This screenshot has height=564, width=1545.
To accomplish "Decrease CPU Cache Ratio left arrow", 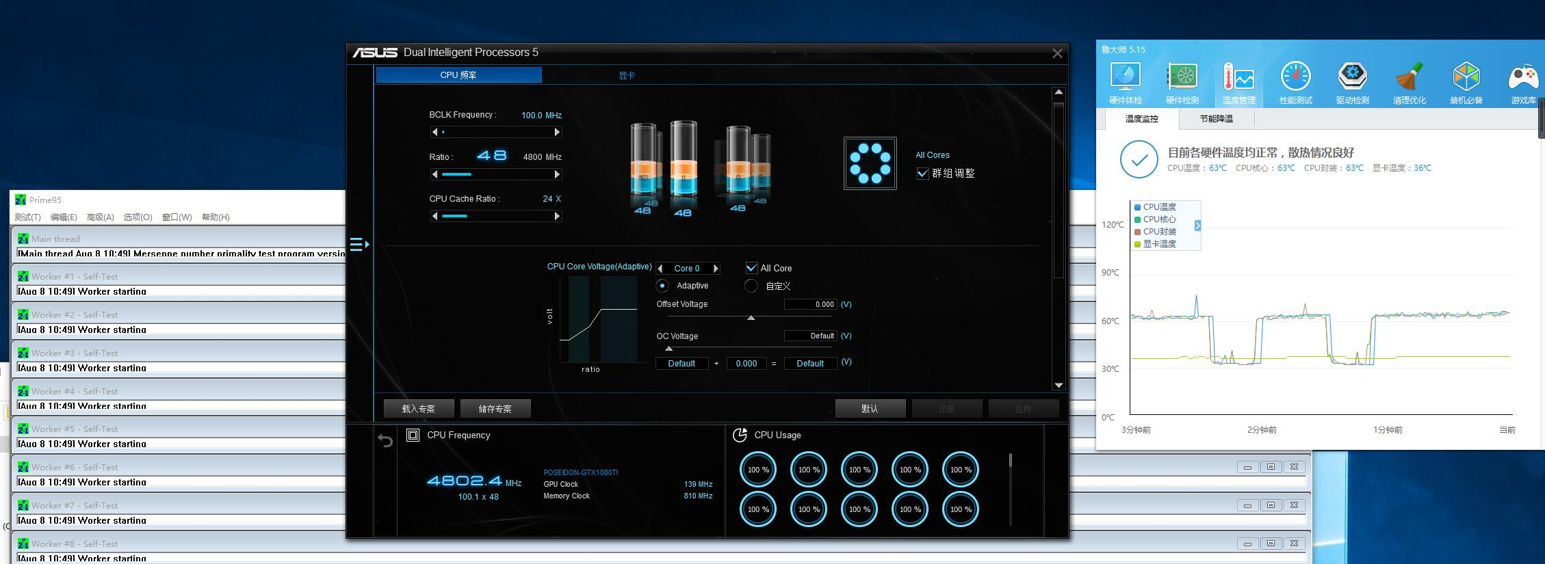I will pos(434,216).
